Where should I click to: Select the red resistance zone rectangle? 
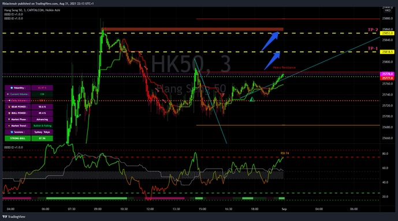click(x=192, y=29)
